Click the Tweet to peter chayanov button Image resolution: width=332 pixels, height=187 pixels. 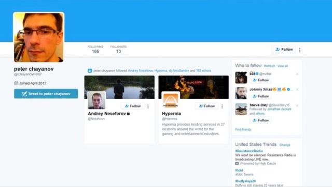click(x=46, y=93)
